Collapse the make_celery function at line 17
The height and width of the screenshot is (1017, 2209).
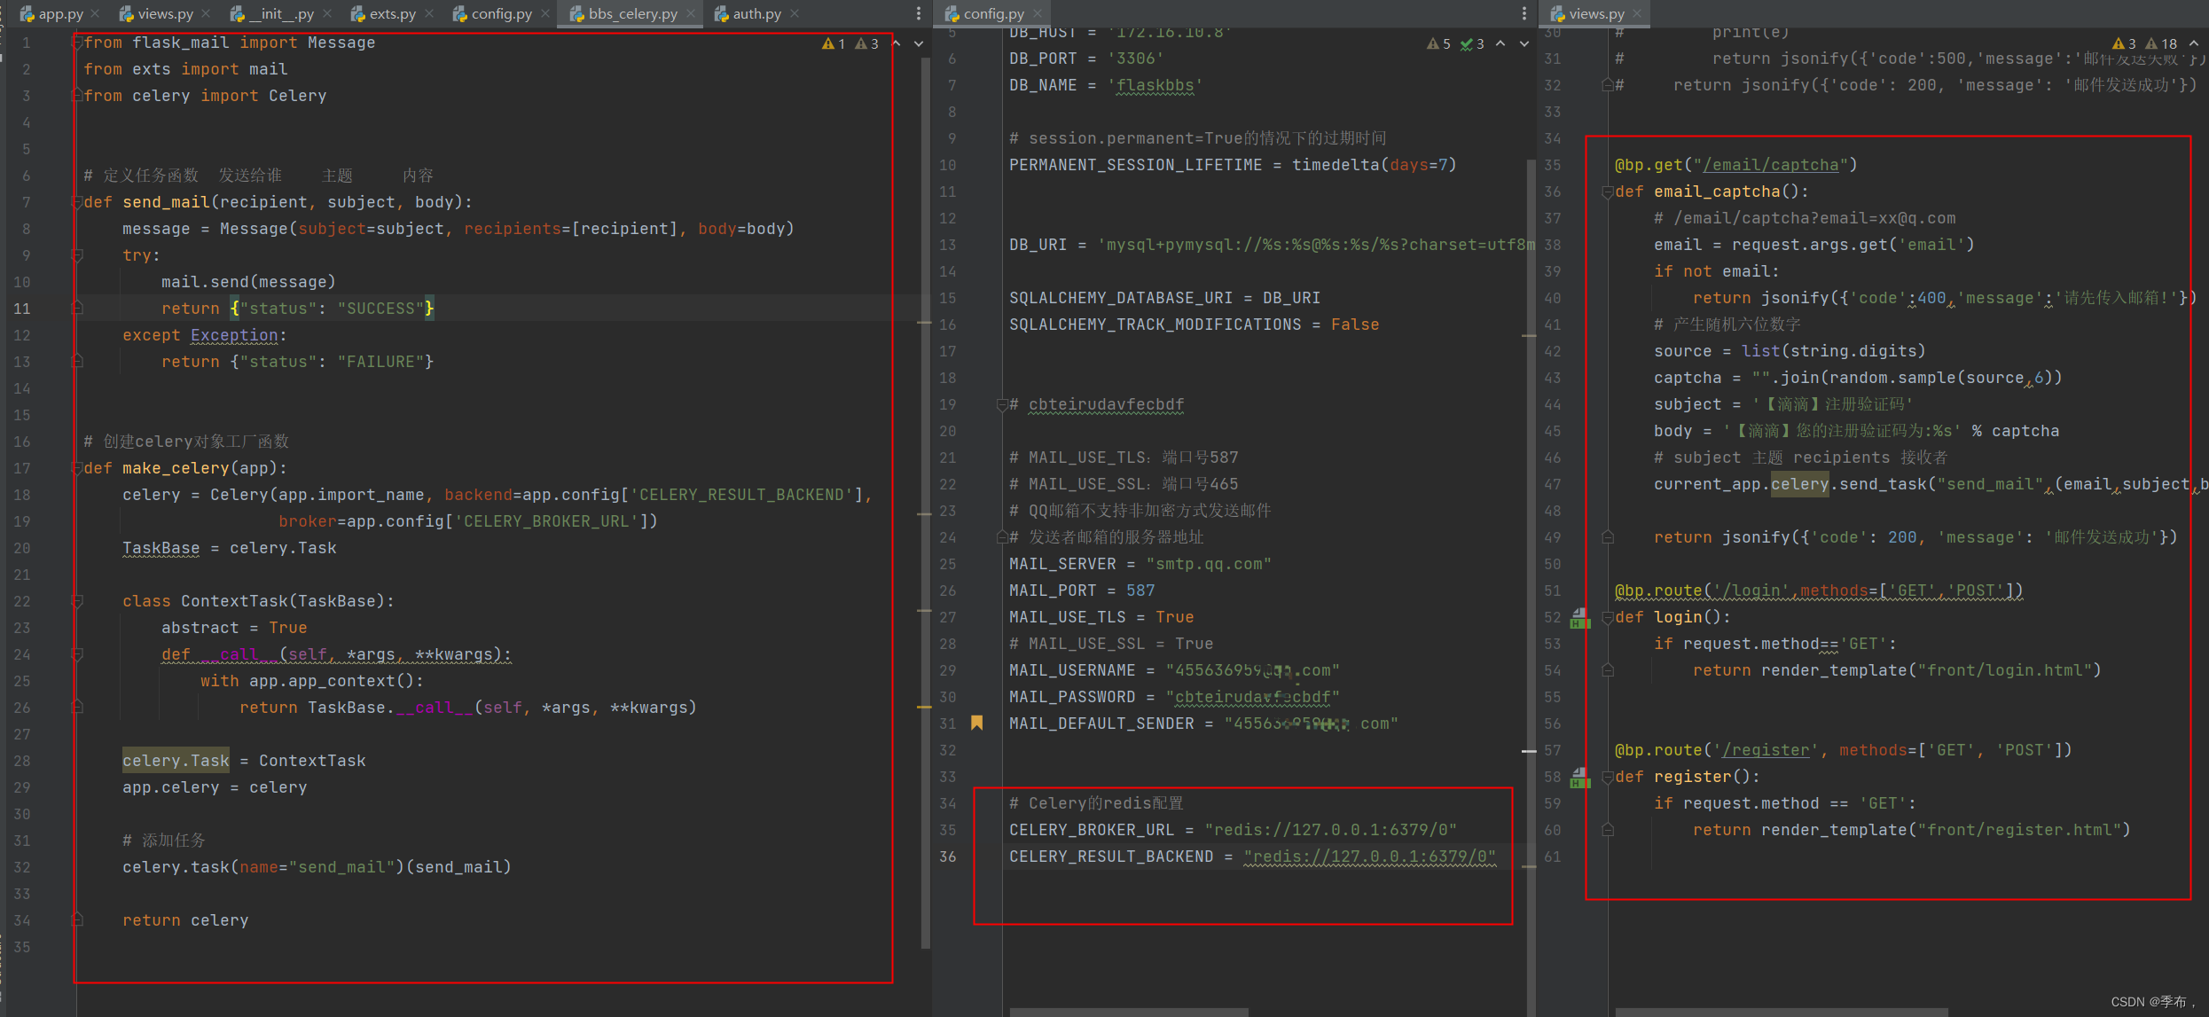tap(77, 468)
